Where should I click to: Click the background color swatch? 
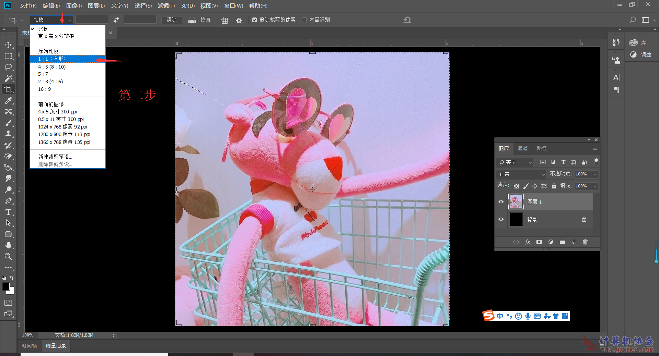tap(12, 292)
